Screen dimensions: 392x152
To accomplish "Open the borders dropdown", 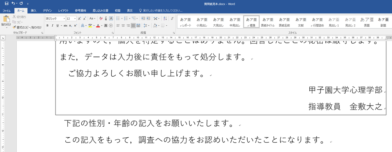I will (166, 26).
